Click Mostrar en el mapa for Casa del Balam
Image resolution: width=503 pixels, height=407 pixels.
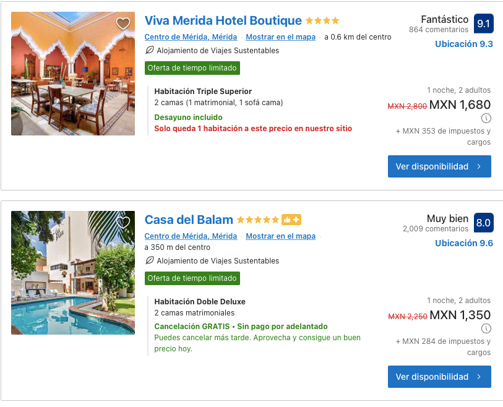coord(280,236)
